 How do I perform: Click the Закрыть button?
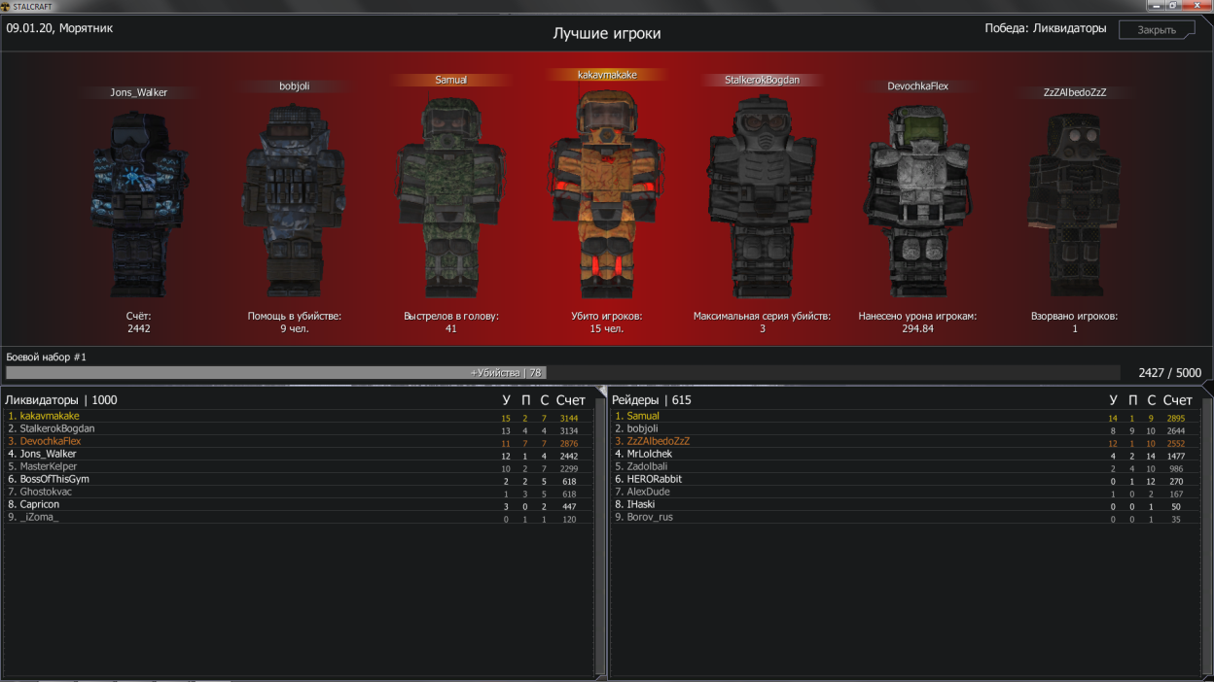(1157, 29)
